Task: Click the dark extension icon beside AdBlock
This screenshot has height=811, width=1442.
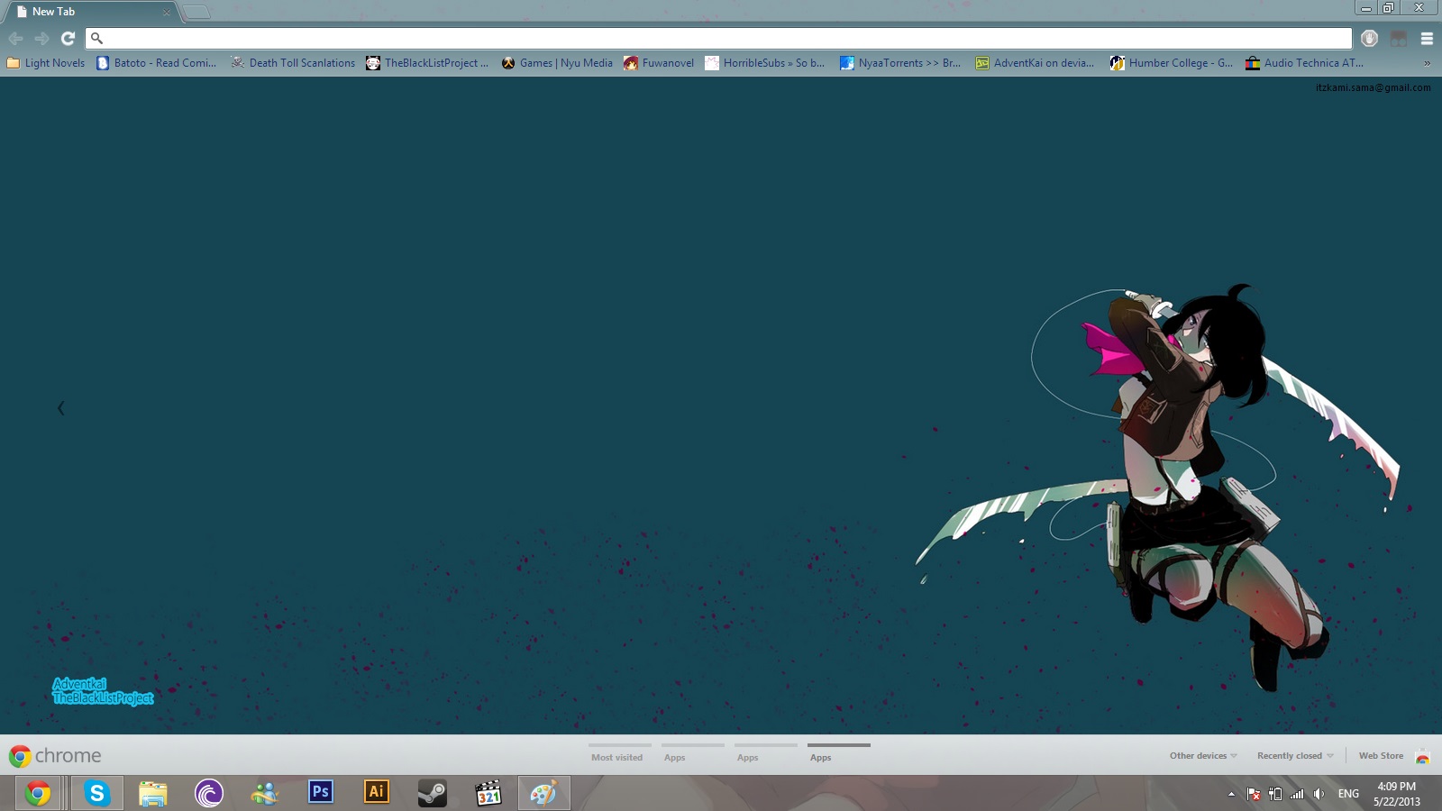Action: click(x=1398, y=38)
